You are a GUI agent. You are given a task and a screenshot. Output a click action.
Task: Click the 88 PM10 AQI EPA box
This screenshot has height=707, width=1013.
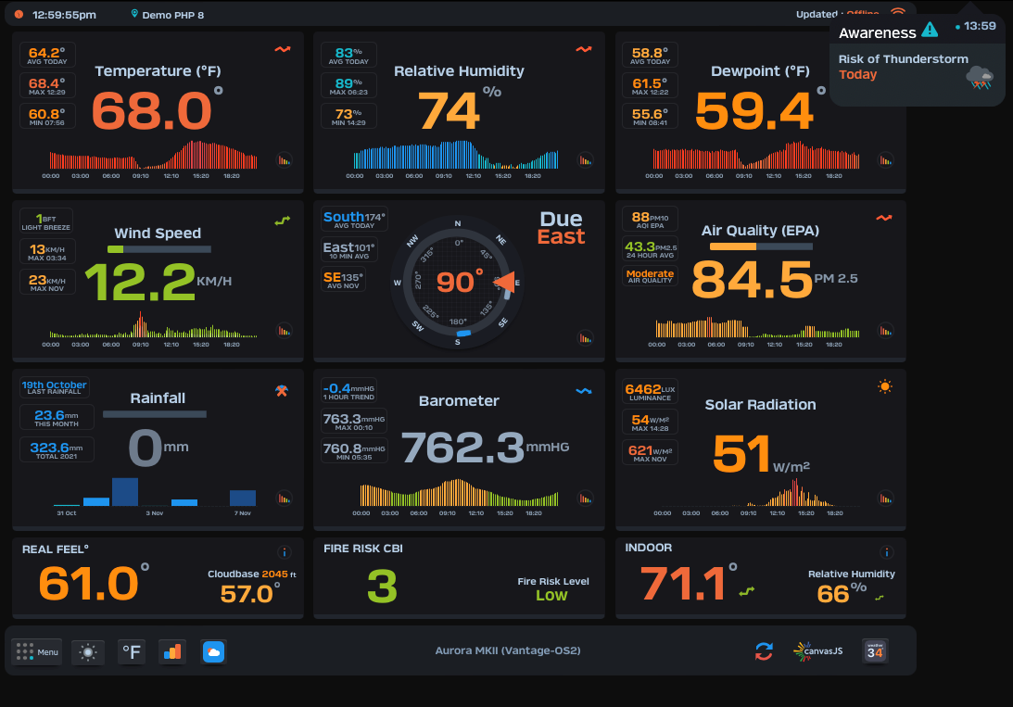pos(650,220)
